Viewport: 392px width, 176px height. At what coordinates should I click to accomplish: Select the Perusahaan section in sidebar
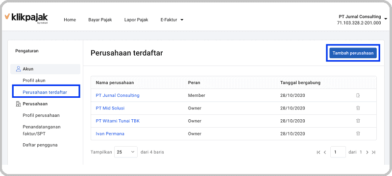coord(31,104)
